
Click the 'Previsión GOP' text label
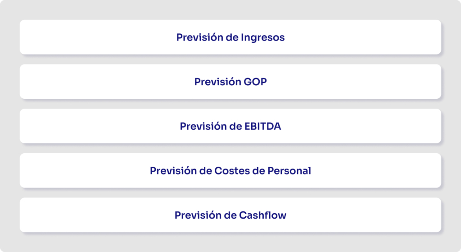pos(230,82)
